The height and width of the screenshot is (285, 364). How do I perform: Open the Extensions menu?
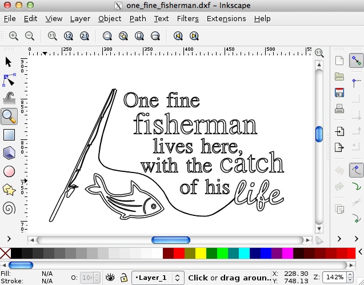[x=227, y=18]
